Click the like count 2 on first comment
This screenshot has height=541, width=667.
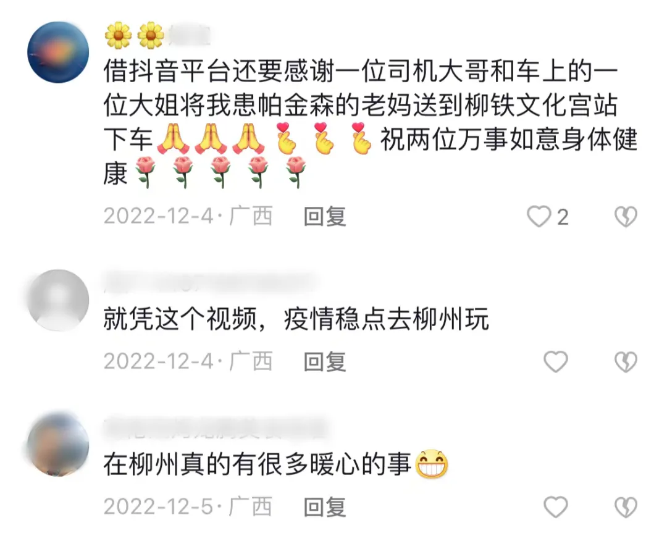click(x=563, y=217)
